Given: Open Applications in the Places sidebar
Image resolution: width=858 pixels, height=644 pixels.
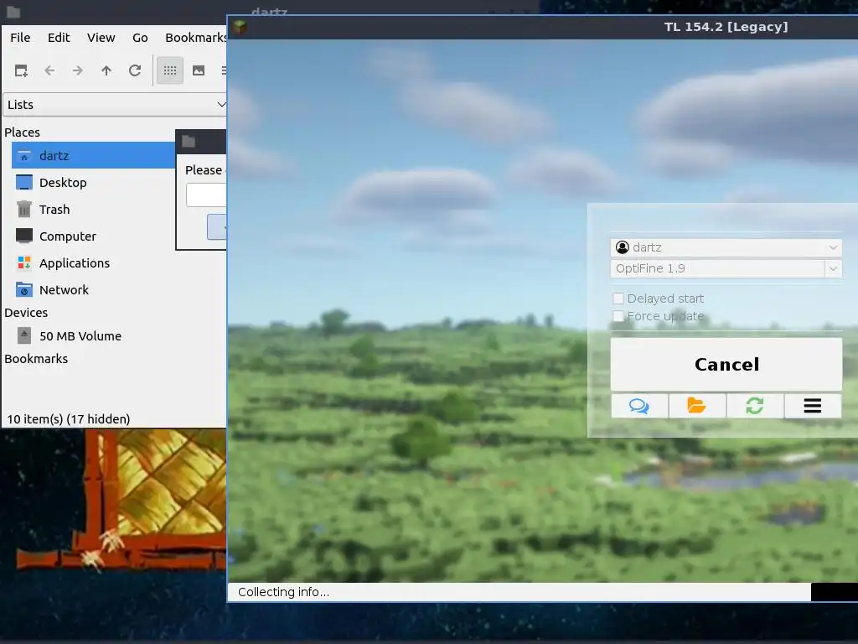Looking at the screenshot, I should click(75, 262).
